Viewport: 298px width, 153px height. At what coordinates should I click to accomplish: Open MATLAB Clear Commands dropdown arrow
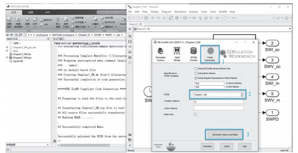[x=116, y=27]
